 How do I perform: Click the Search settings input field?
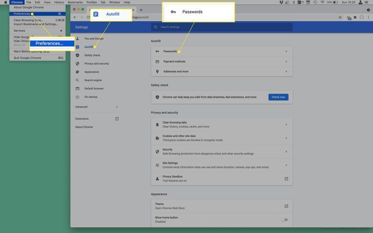click(x=199, y=27)
